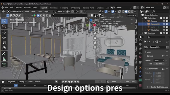The width and height of the screenshot is (170, 95).
Task: Open the File menu
Action: point(6,7)
